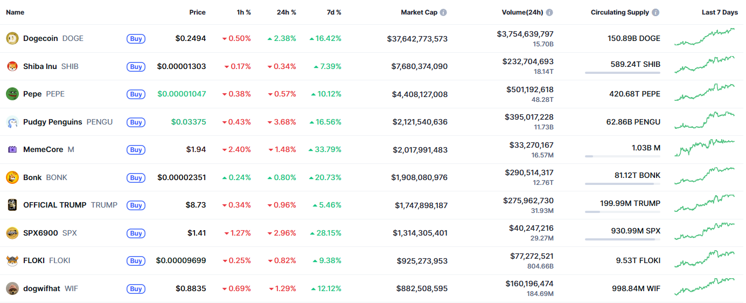
Task: Open the SPX6900 SPX coin page
Action: click(50, 233)
